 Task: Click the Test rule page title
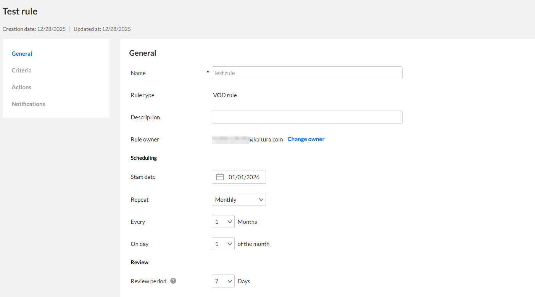pyautogui.click(x=20, y=11)
